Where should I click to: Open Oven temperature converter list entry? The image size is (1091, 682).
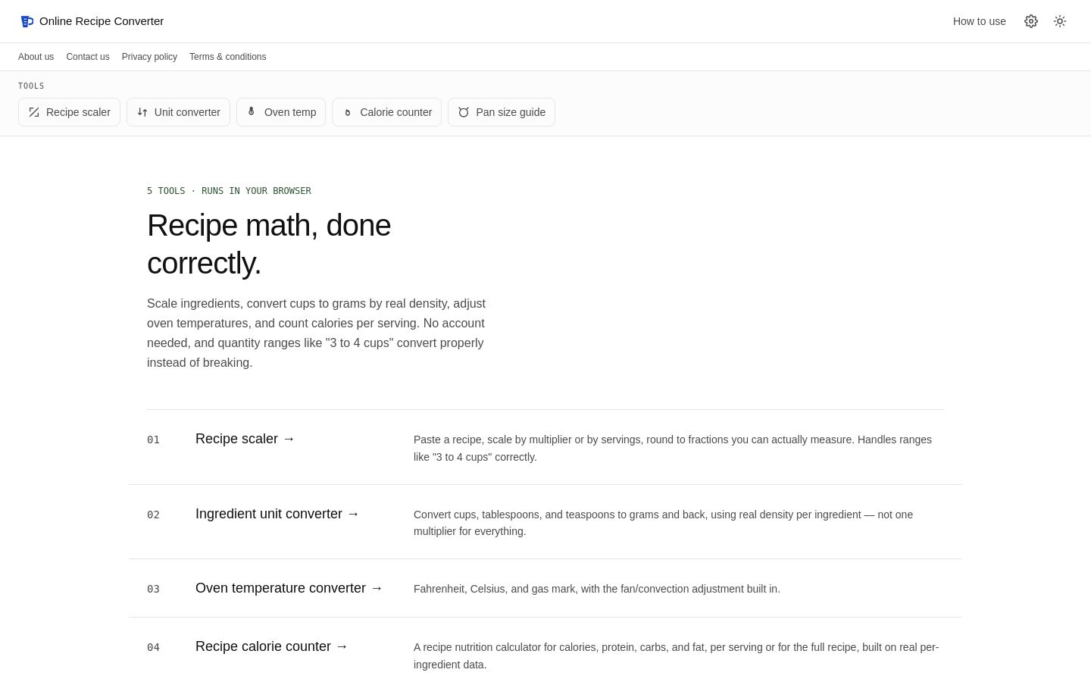click(x=289, y=588)
